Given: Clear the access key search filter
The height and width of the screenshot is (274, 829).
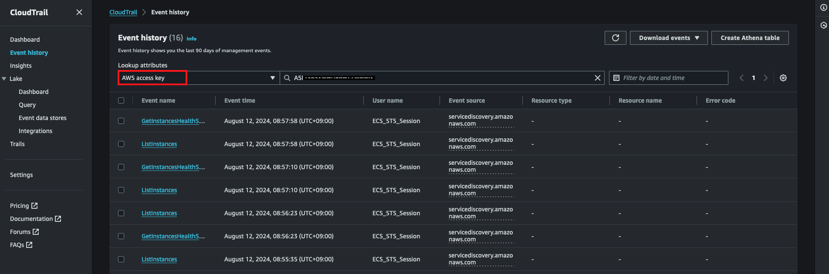Looking at the screenshot, I should 597,78.
